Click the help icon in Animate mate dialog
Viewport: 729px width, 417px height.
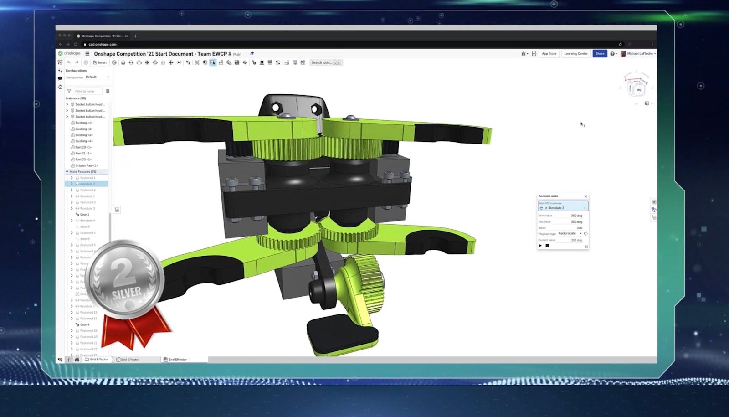[586, 247]
